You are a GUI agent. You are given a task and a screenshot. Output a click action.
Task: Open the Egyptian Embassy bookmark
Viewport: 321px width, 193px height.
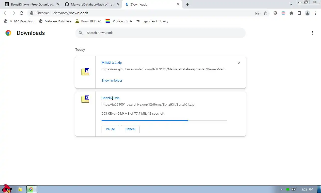point(152,21)
